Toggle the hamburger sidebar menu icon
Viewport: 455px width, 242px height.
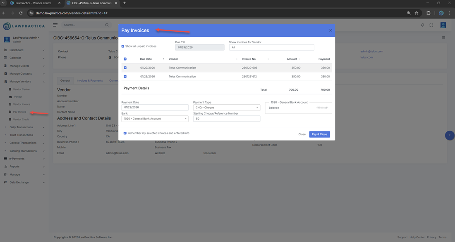55,25
